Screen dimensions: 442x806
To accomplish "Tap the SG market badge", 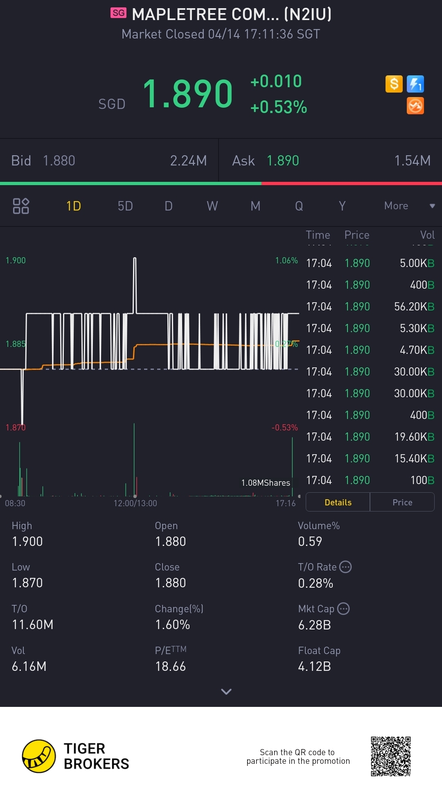I will coord(118,13).
